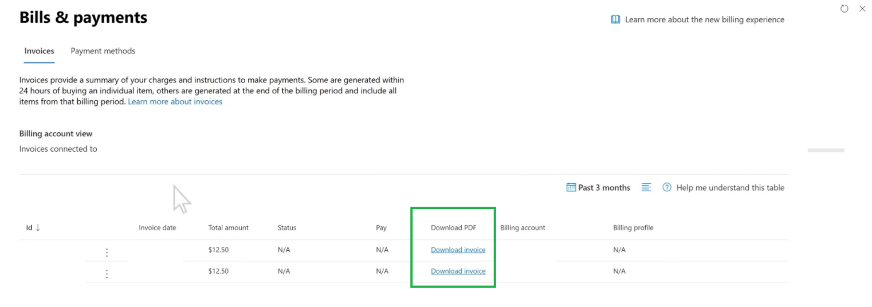Click the book icon beside Learn more
The height and width of the screenshot is (307, 872).
click(616, 19)
